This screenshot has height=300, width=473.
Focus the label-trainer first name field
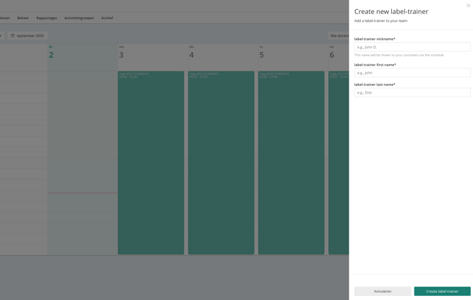point(412,73)
